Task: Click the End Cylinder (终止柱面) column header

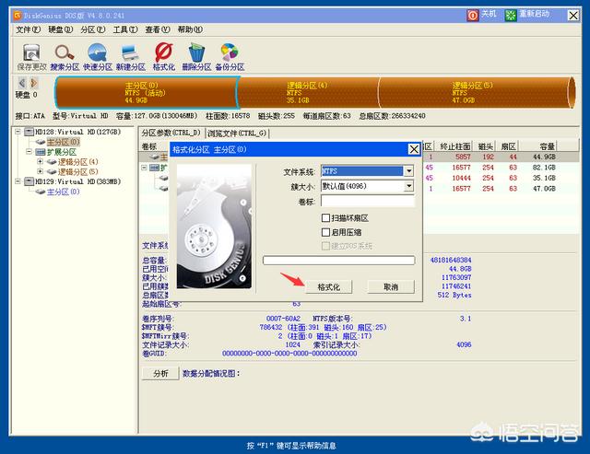Action: [x=454, y=146]
